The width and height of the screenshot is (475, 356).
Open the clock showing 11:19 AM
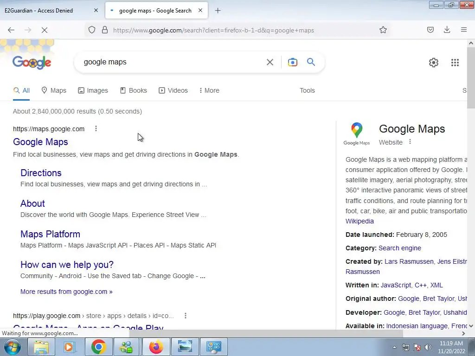coord(451,347)
